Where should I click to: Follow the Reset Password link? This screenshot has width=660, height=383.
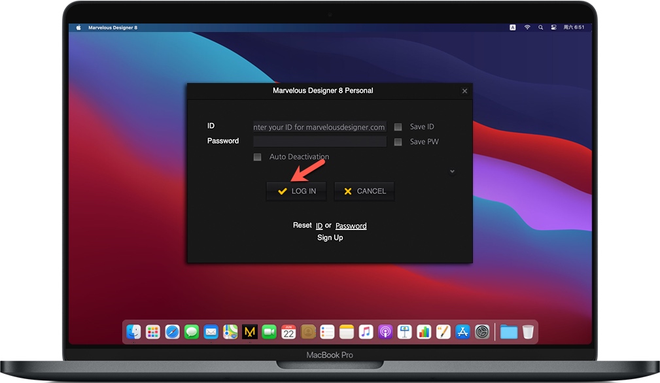(x=351, y=225)
